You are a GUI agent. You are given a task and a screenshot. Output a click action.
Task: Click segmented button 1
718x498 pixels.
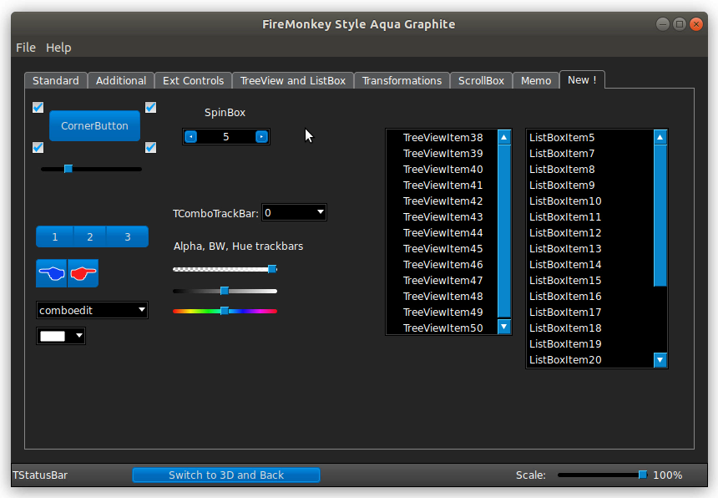click(55, 236)
